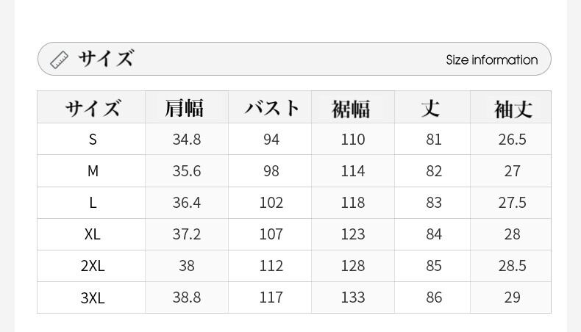Click the S size row label
Image resolution: width=581 pixels, height=332 pixels.
93,140
